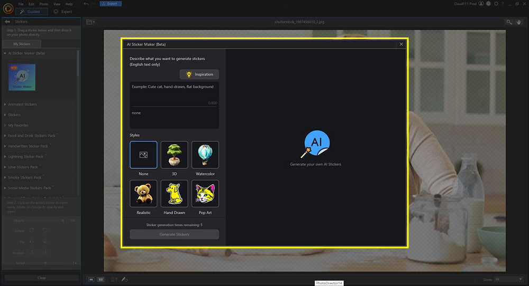Open the notifications icon beside account
529x286 pixels.
[488, 4]
